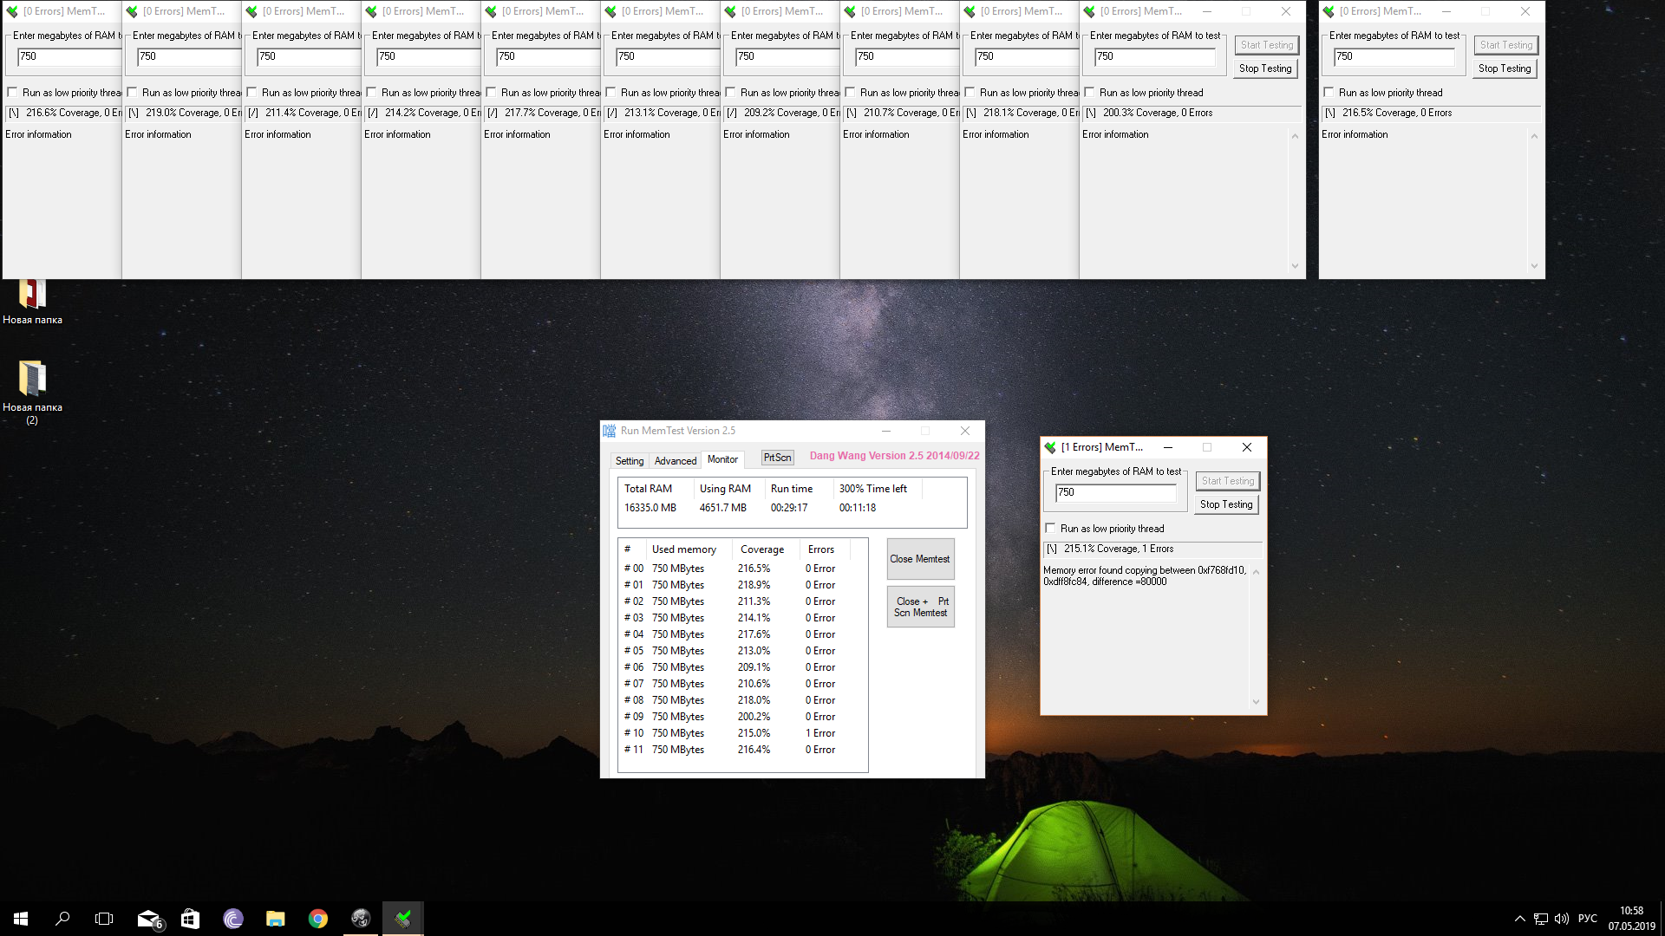Click the Close Memtest button
The width and height of the screenshot is (1665, 936).
920,559
